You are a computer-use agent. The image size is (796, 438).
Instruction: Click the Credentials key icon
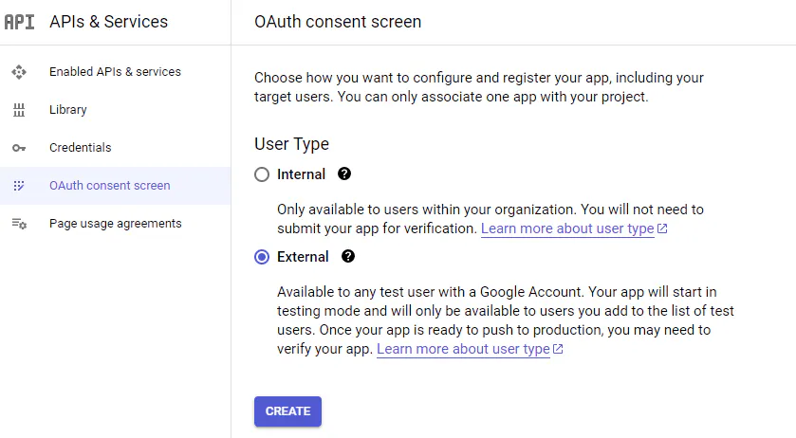click(x=19, y=148)
